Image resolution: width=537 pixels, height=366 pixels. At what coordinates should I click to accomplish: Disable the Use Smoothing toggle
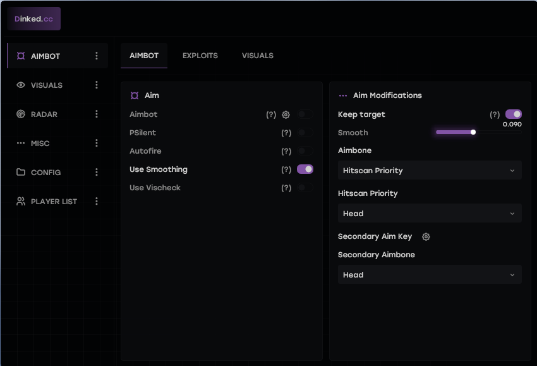(305, 169)
